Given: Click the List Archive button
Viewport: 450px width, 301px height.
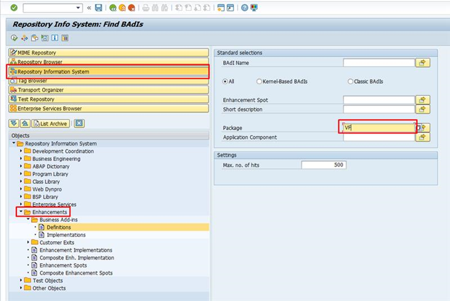Looking at the screenshot, I should tap(51, 123).
